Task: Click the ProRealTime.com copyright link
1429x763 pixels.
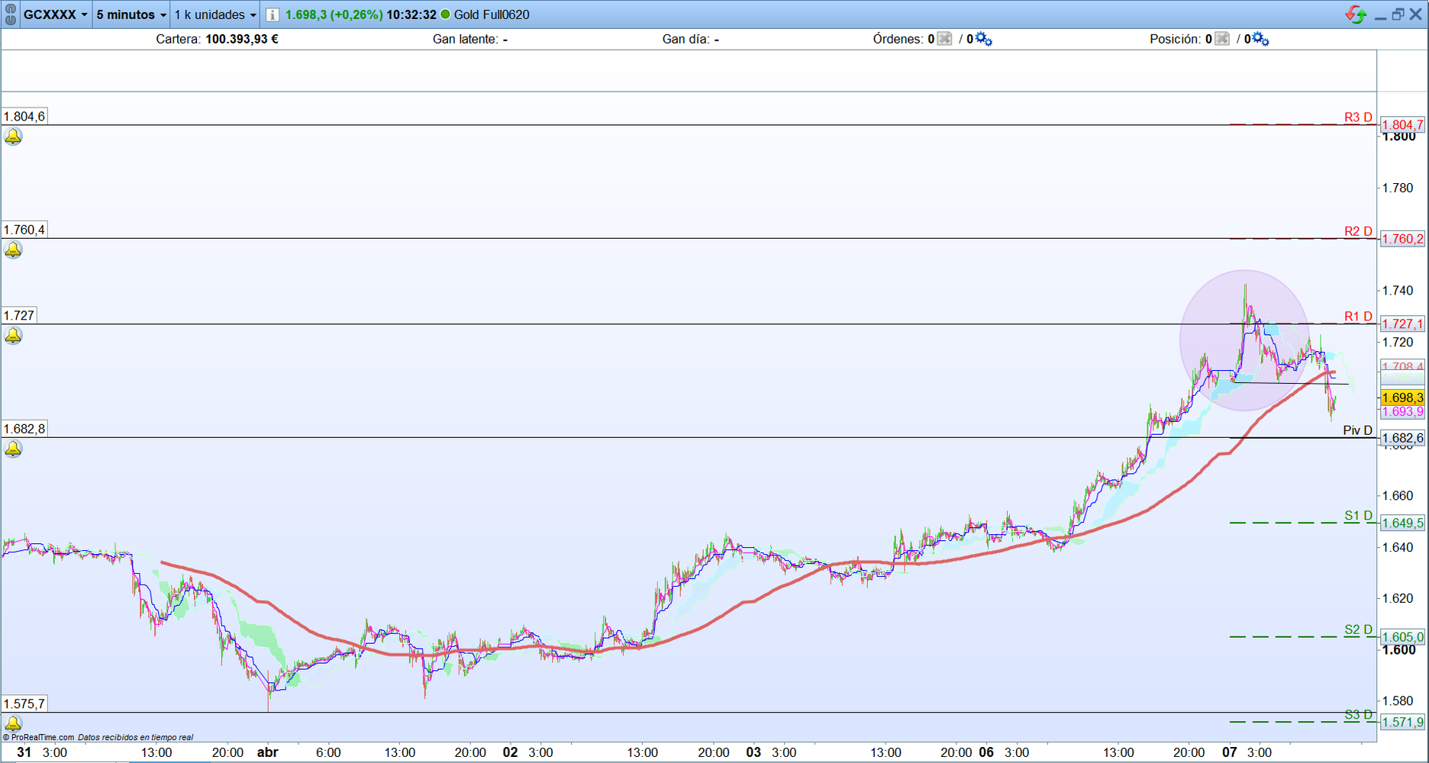Action: (39, 737)
